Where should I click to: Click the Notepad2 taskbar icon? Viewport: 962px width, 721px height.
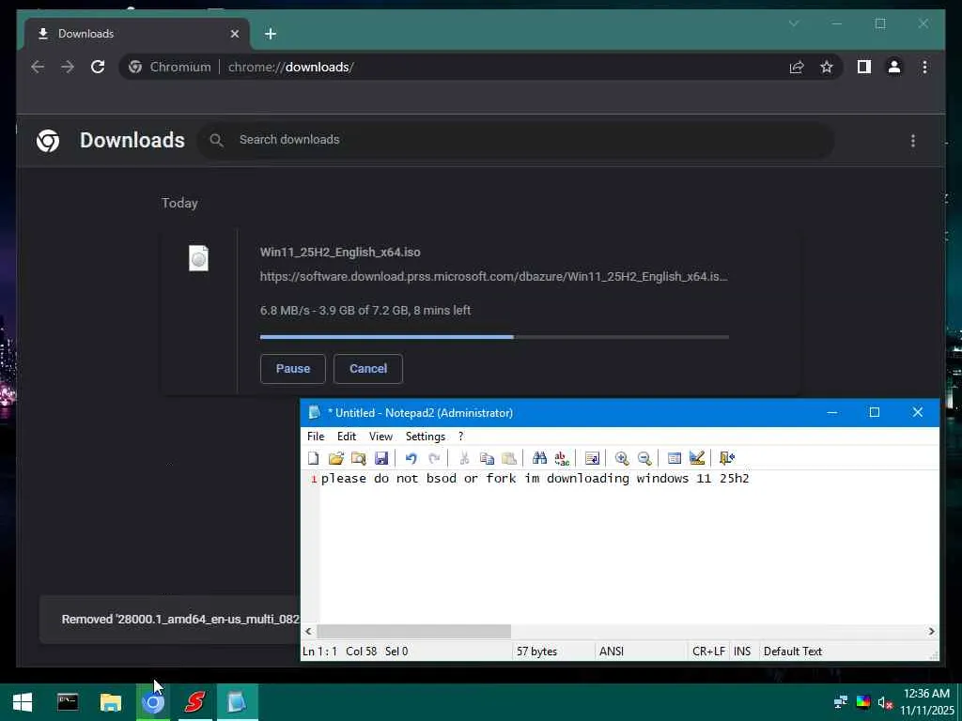pyautogui.click(x=237, y=702)
